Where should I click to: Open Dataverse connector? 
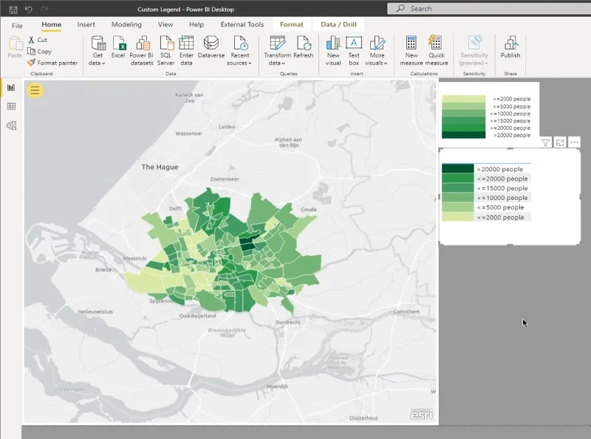211,46
